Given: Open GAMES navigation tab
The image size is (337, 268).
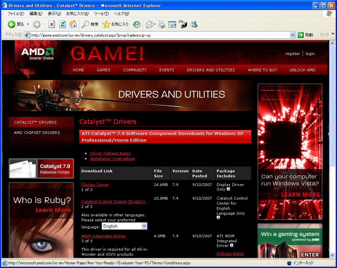Looking at the screenshot, I should pos(103,70).
